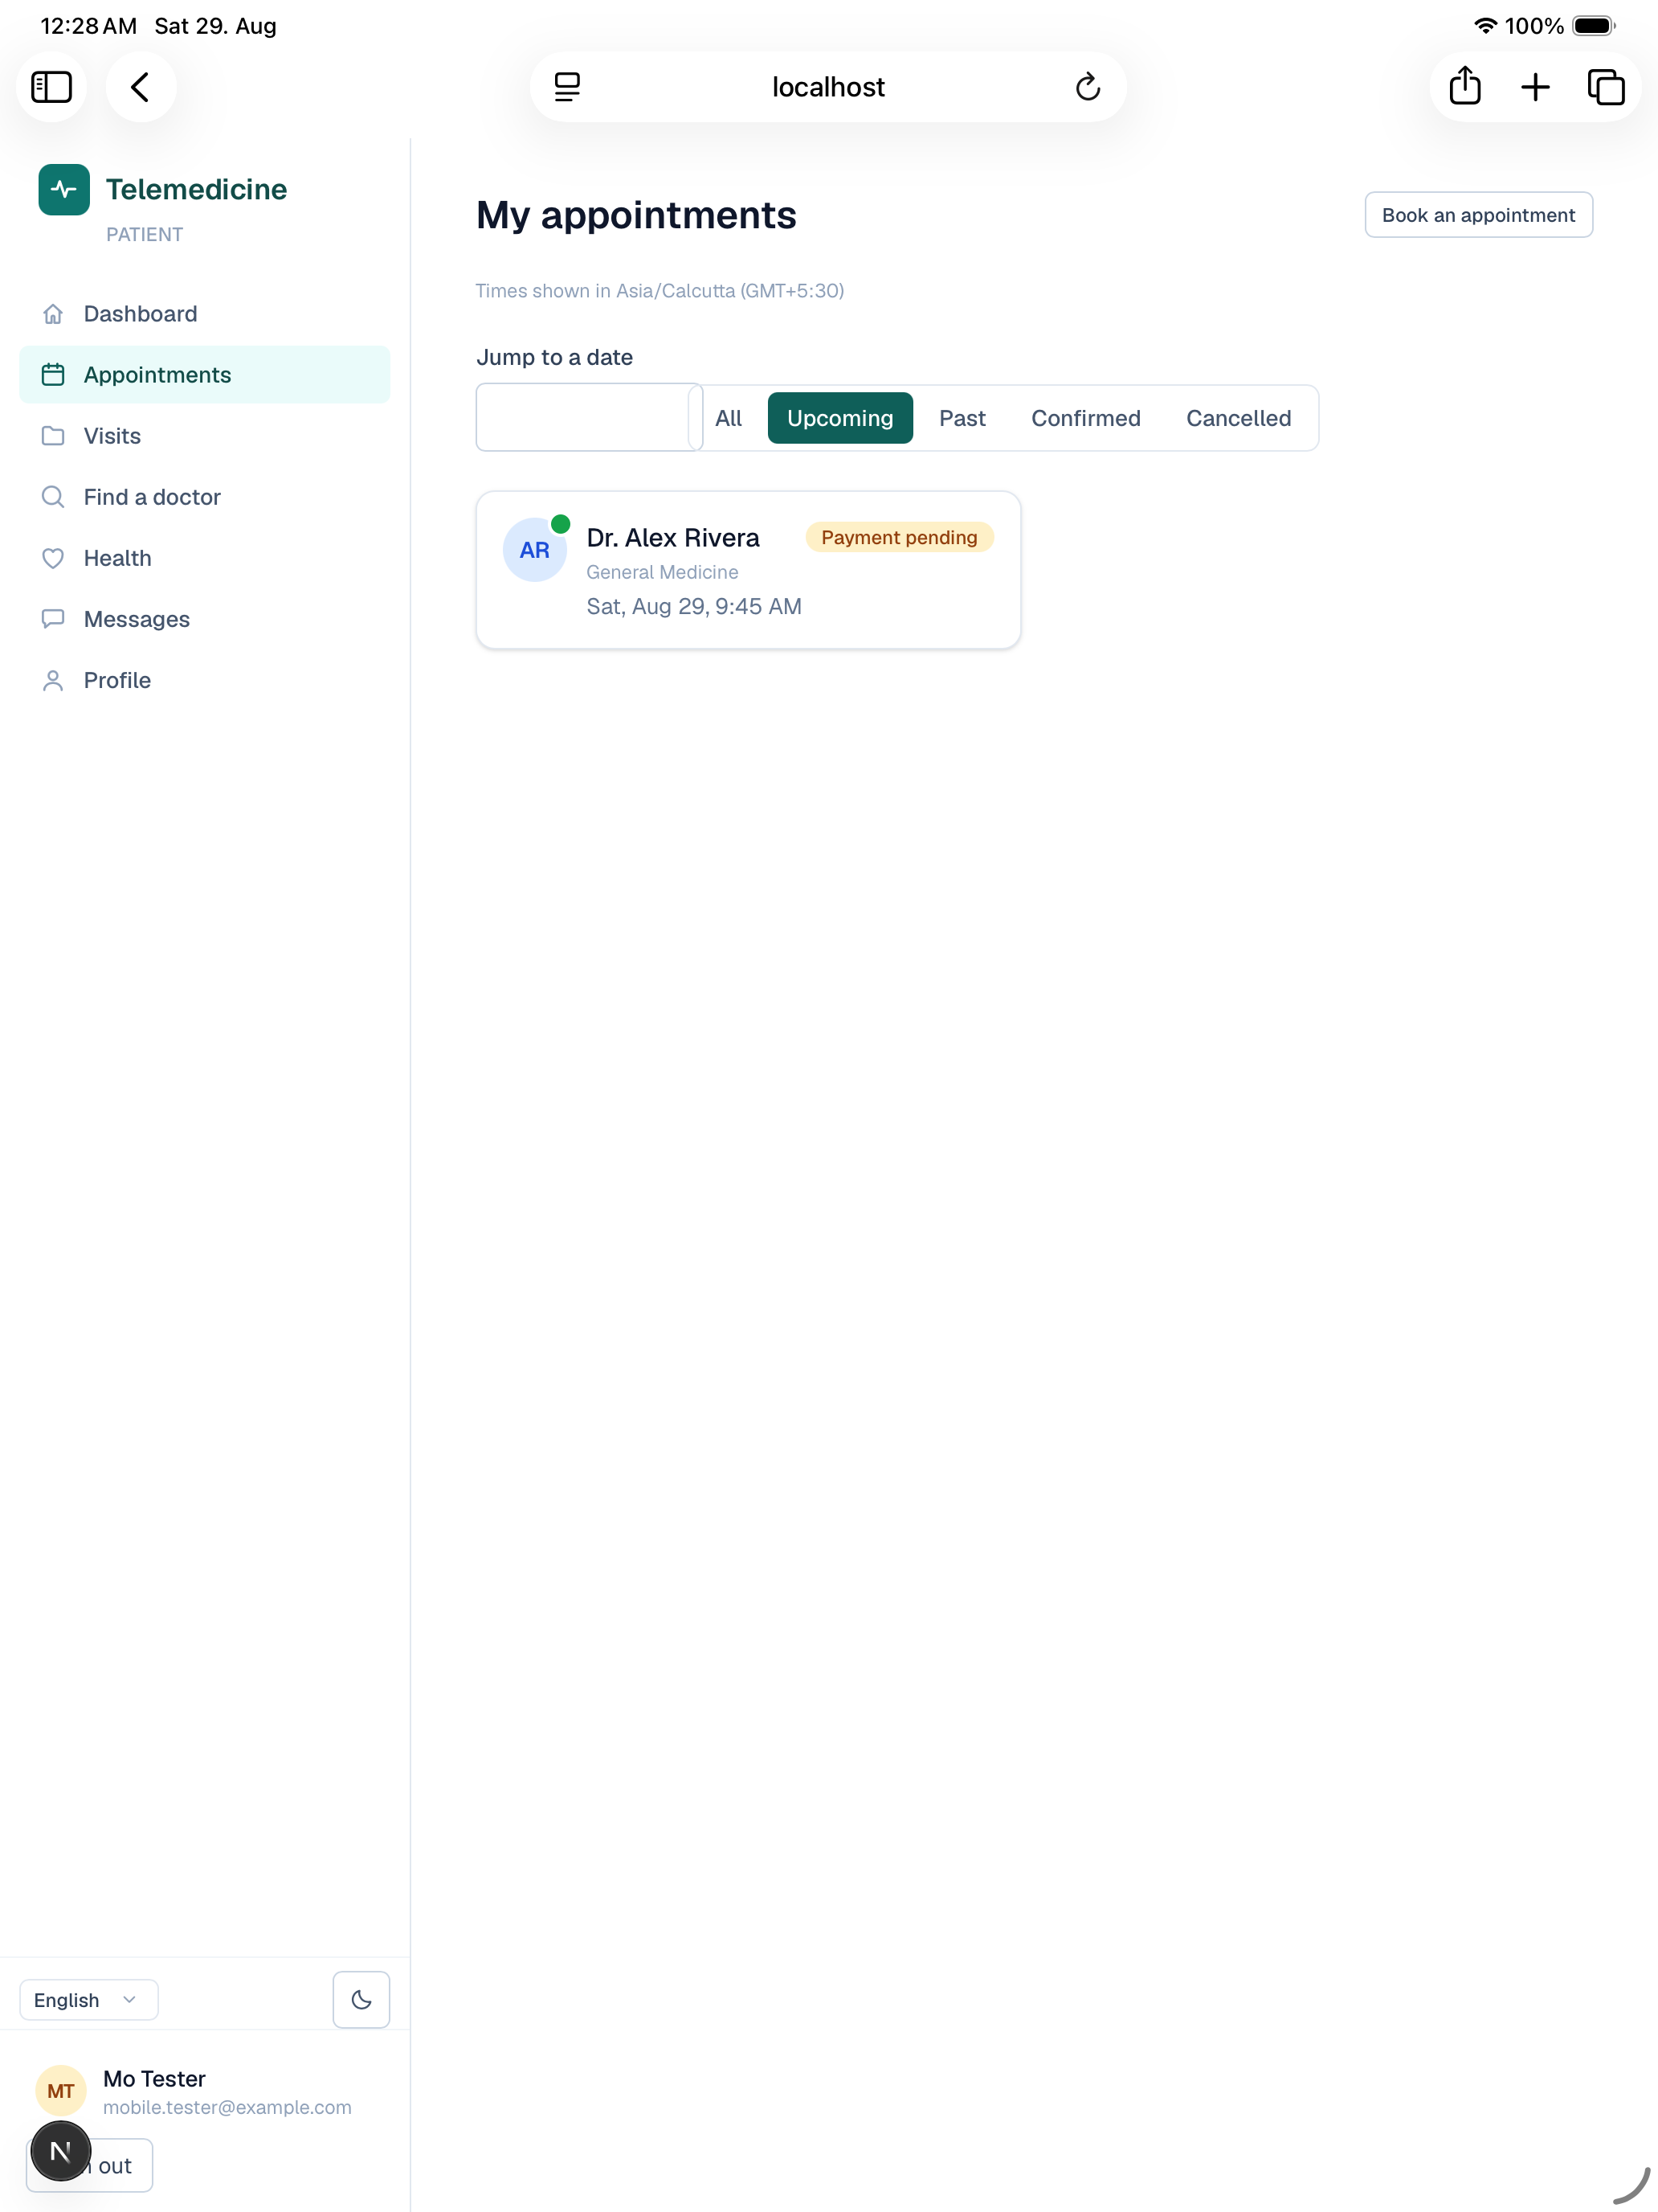Open the Health section
Image resolution: width=1658 pixels, height=2212 pixels.
click(x=205, y=558)
